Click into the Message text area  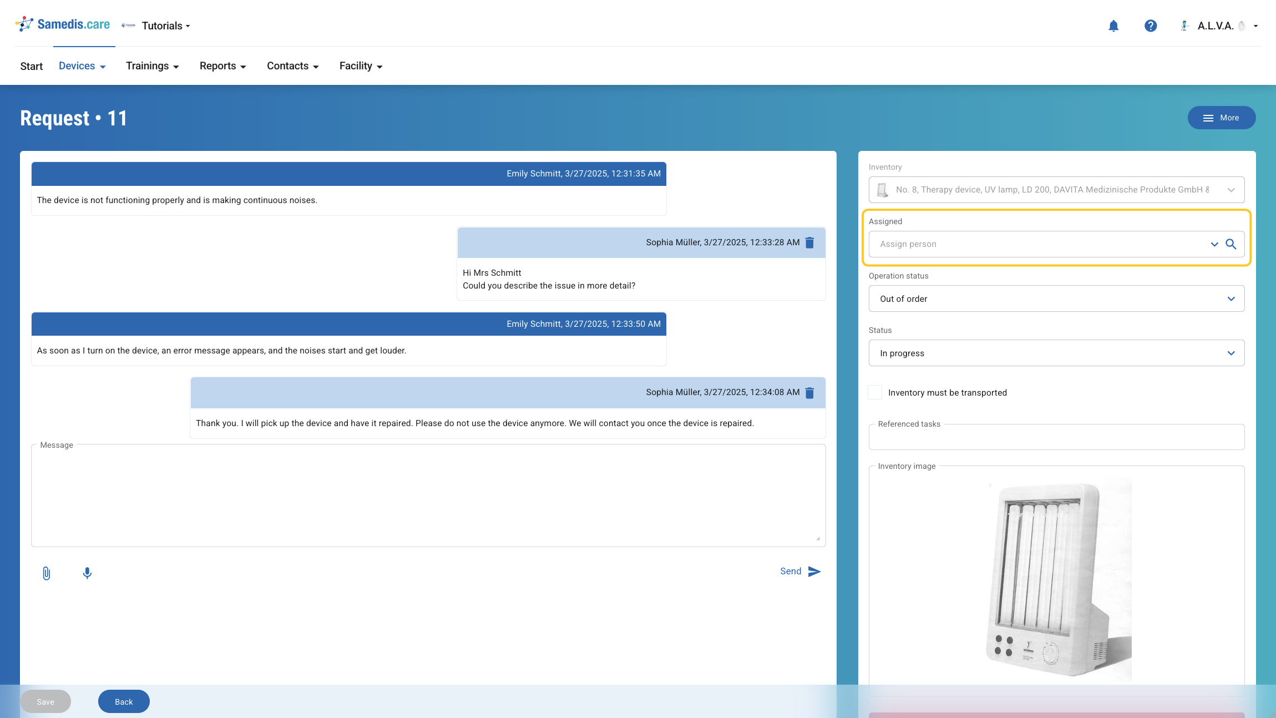428,495
